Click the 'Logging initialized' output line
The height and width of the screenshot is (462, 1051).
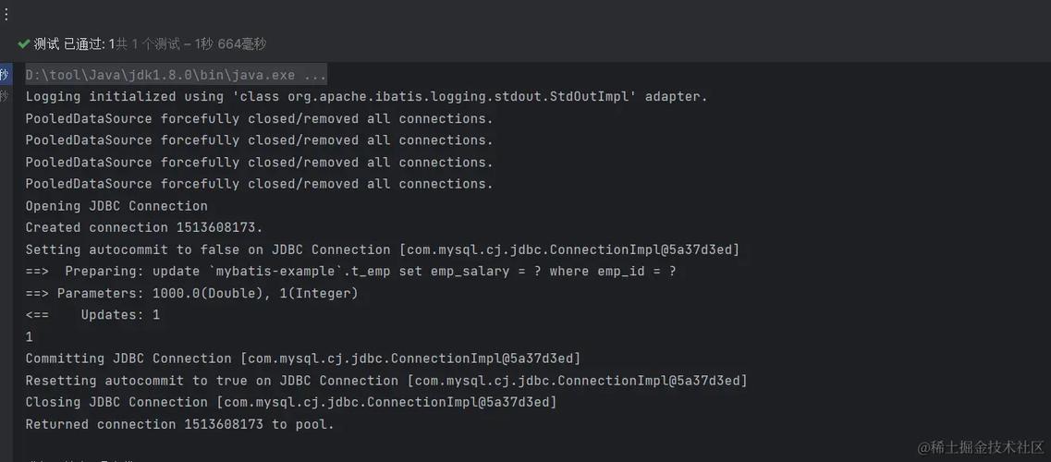[366, 96]
